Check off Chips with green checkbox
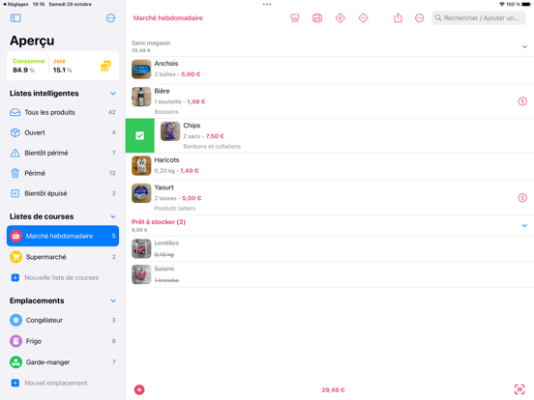 coord(139,135)
